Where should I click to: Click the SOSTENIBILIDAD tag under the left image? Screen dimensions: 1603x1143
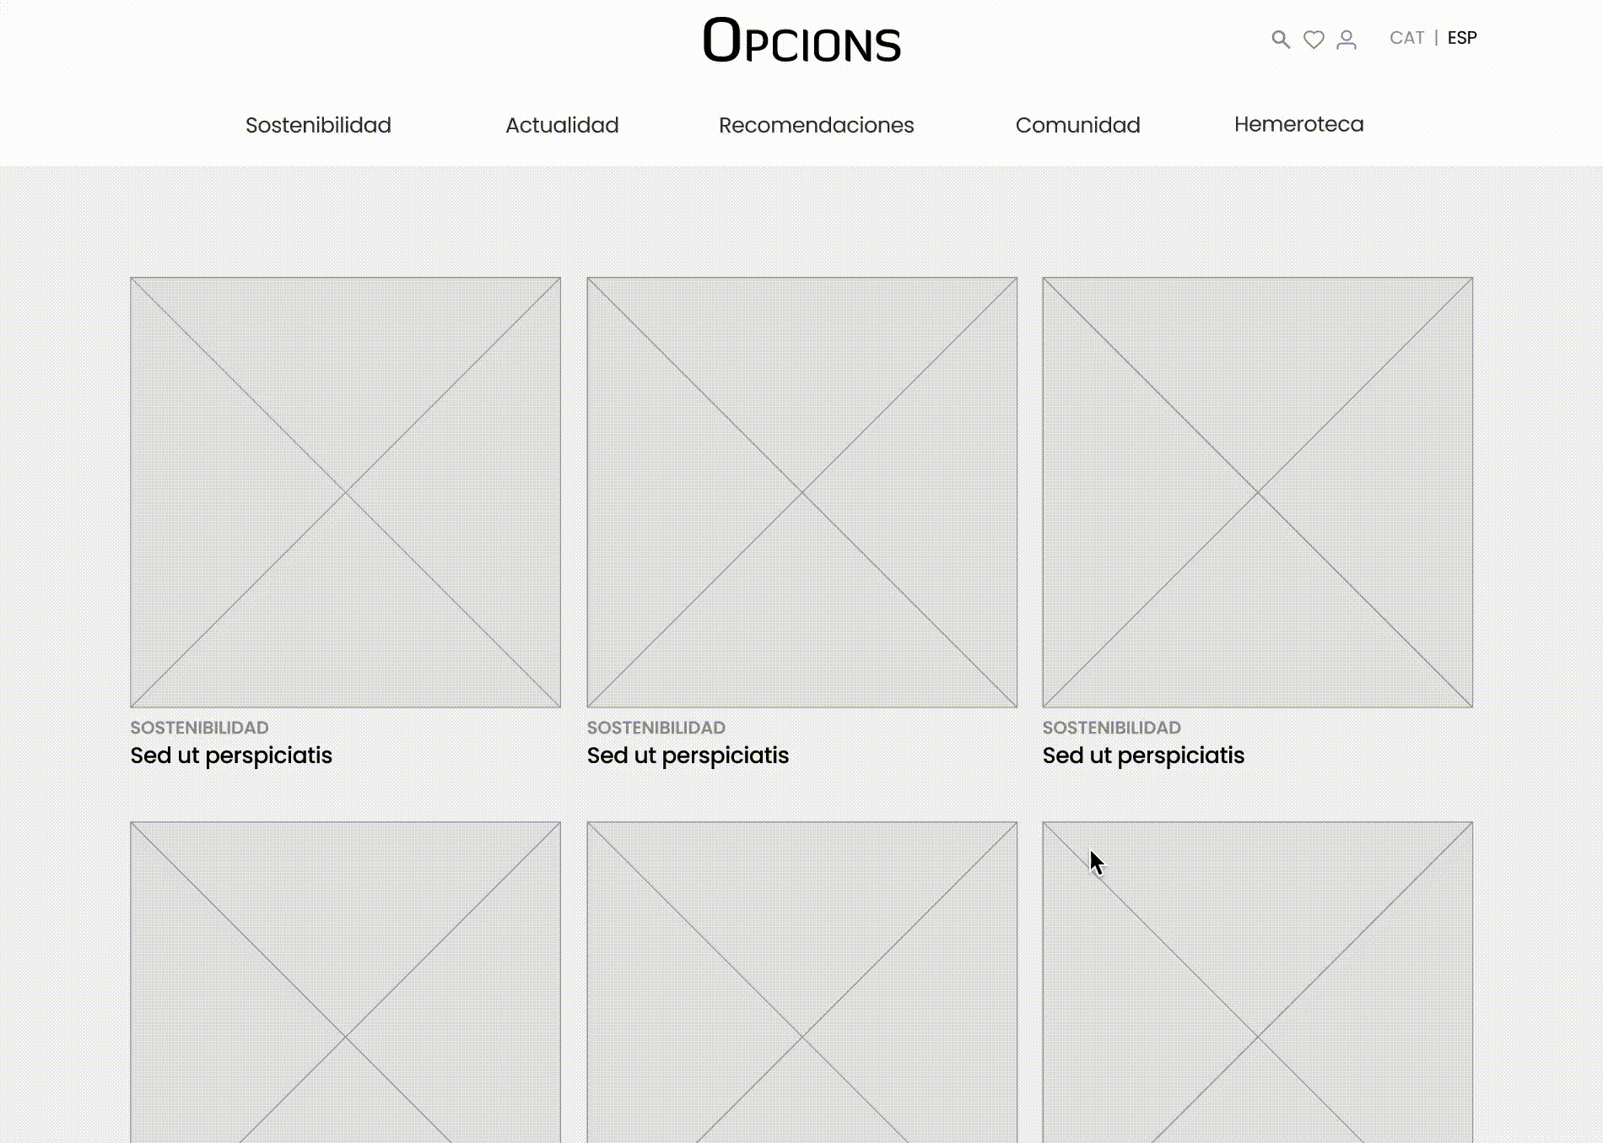point(199,728)
